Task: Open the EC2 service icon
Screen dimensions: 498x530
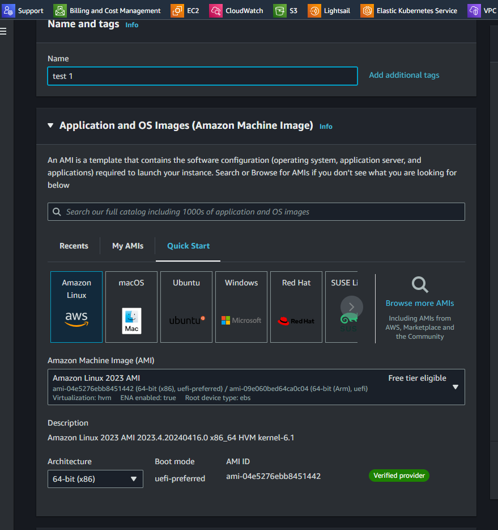Action: pos(177,11)
